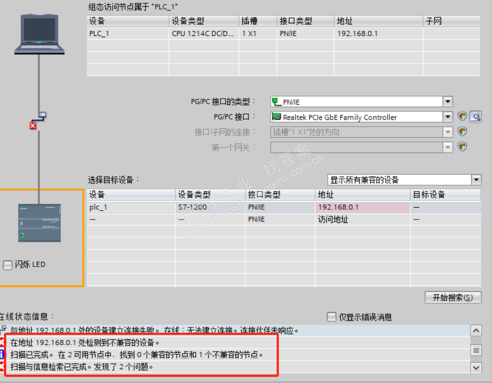Click the 地址 header in target table
492x383 pixels.
[x=362, y=194]
